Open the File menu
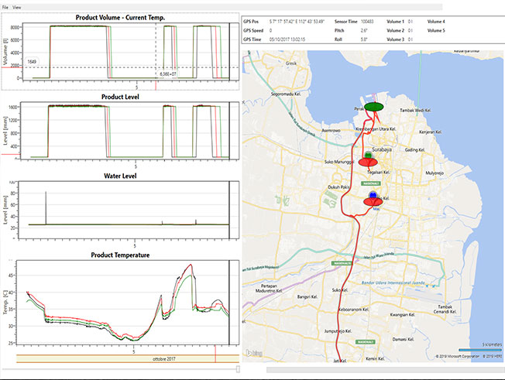 pos(5,5)
